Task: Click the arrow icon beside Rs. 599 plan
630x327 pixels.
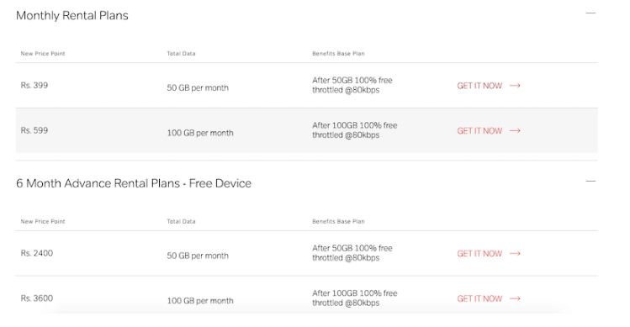Action: (515, 130)
